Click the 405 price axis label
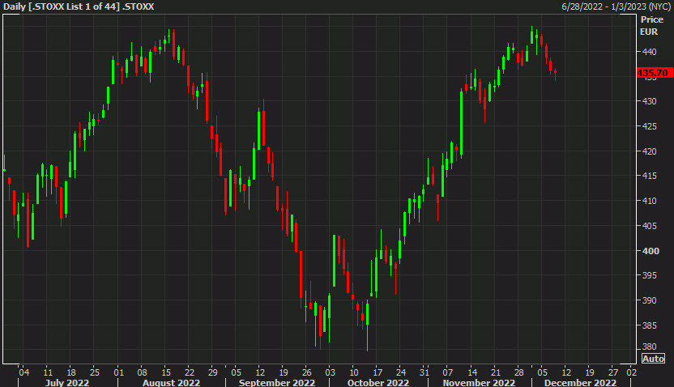 click(x=649, y=226)
